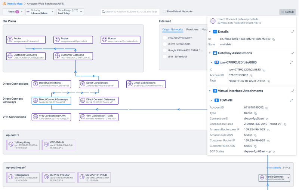Open the Transit Gateway TGW-RT-SINGAPORE dropdown arrow

[288, 178]
